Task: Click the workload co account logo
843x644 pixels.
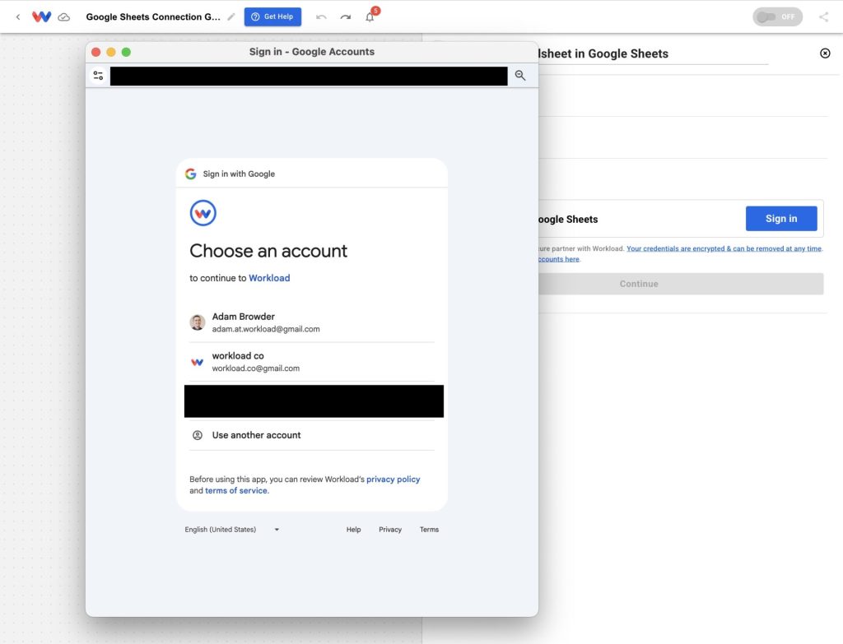Action: [x=198, y=362]
